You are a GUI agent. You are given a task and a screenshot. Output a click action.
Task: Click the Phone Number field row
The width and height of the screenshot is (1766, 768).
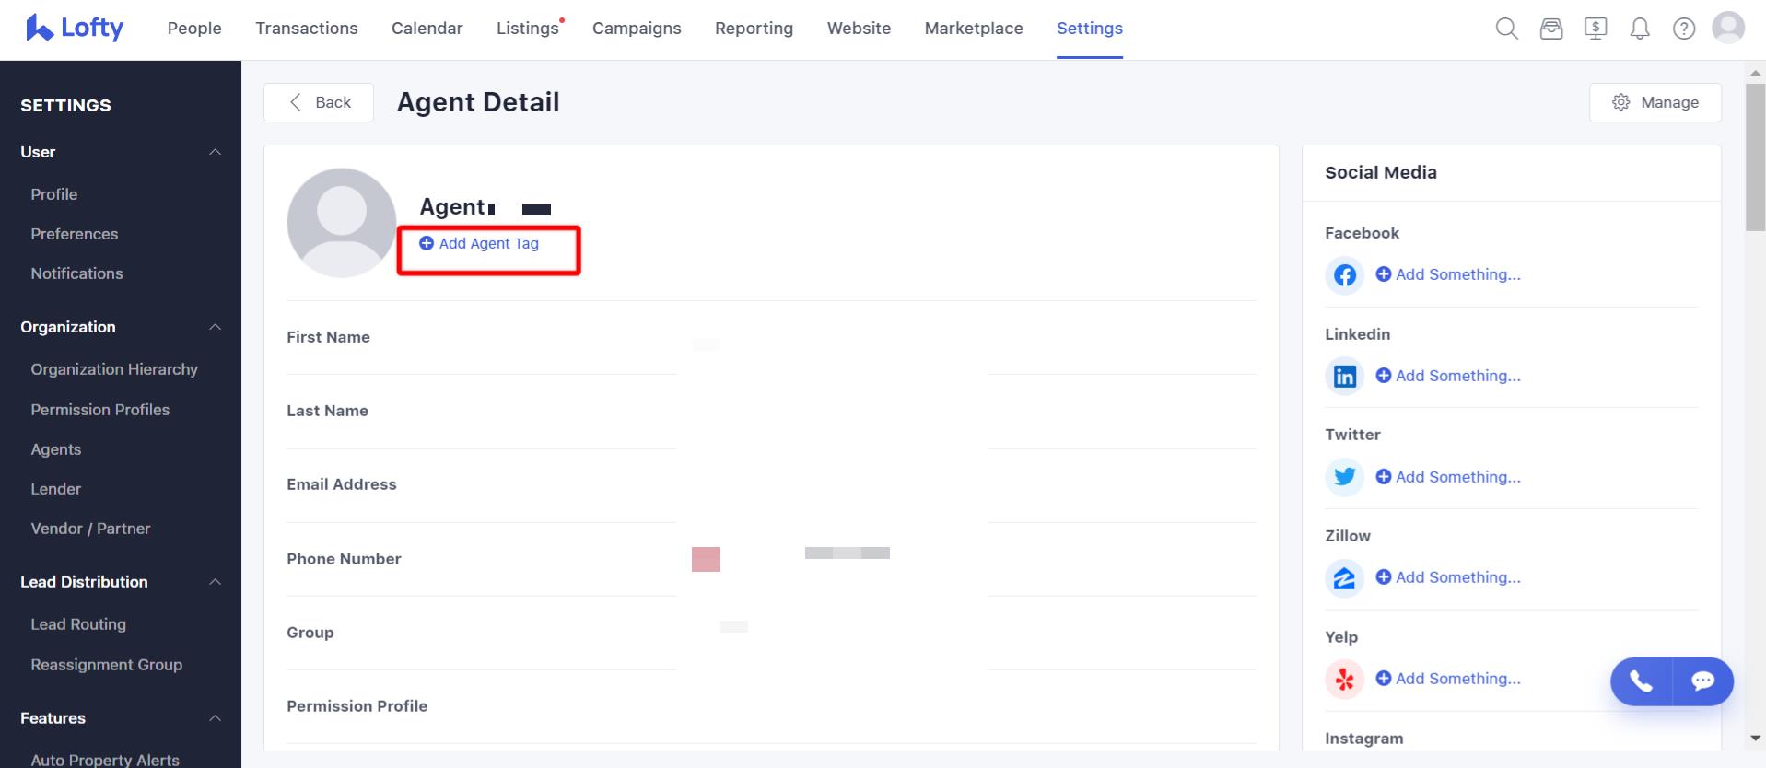tap(772, 559)
